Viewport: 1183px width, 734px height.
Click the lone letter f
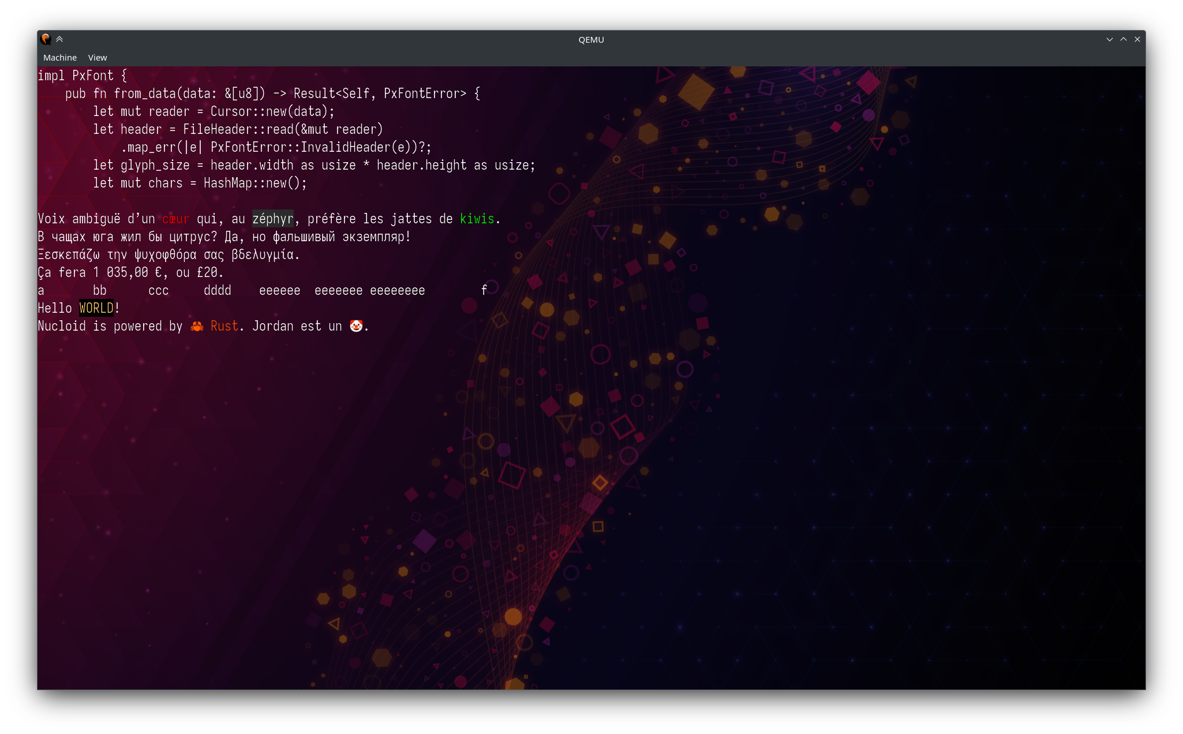click(484, 290)
